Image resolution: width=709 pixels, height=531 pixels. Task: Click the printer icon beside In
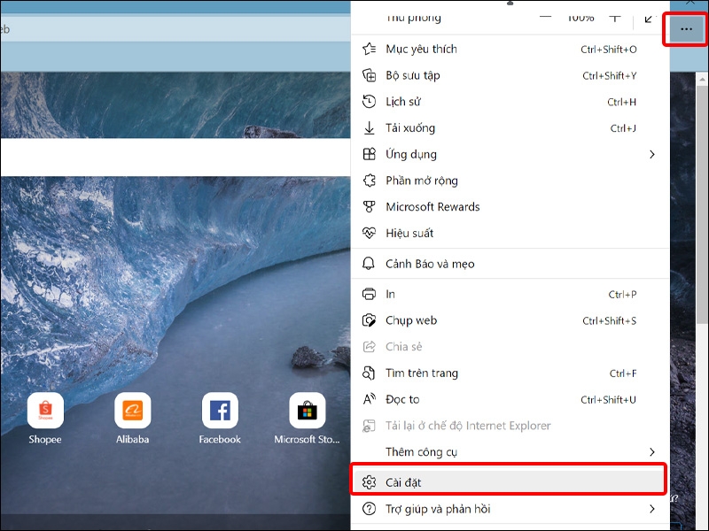coord(369,294)
